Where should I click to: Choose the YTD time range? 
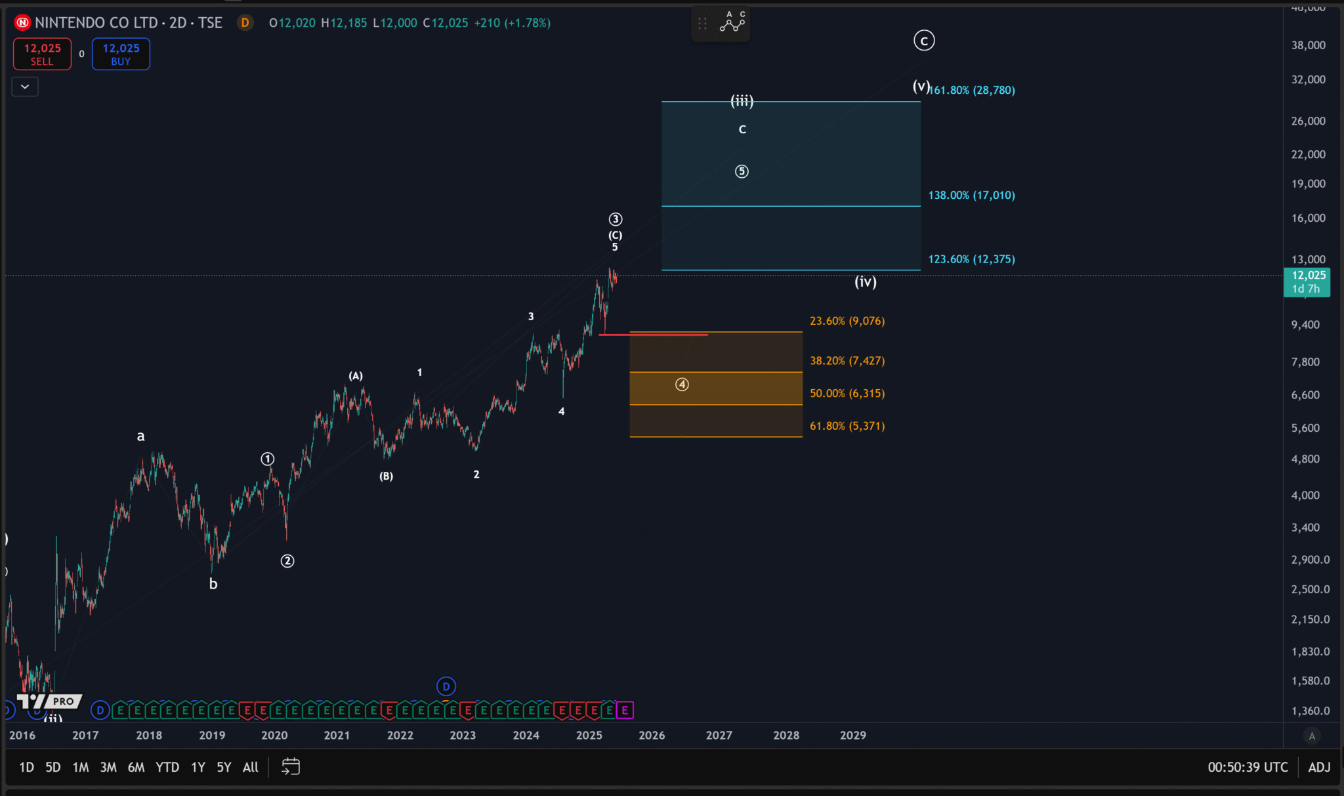(x=167, y=767)
